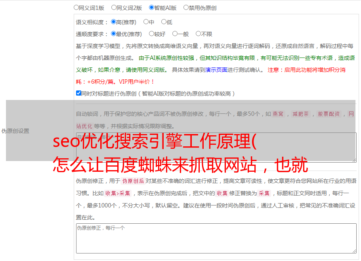
Task: Choose 不限 for 通顺度要求
Action: pos(198,34)
